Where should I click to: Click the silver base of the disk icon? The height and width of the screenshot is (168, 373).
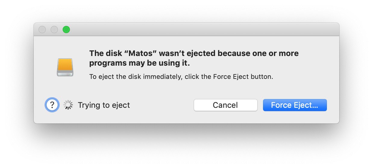(x=65, y=73)
